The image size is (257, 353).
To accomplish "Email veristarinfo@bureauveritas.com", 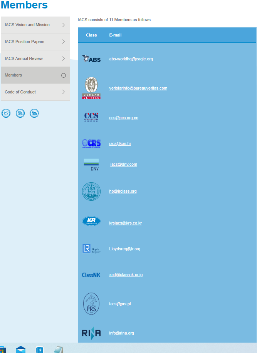I will point(138,88).
